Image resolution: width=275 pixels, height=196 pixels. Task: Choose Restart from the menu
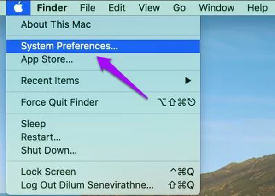pos(103,137)
